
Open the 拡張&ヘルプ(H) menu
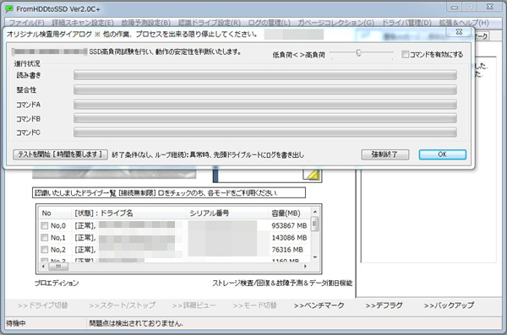point(464,23)
